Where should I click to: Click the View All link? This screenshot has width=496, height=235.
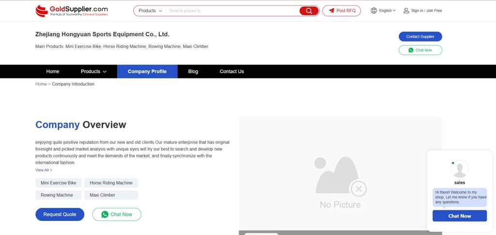(x=43, y=170)
